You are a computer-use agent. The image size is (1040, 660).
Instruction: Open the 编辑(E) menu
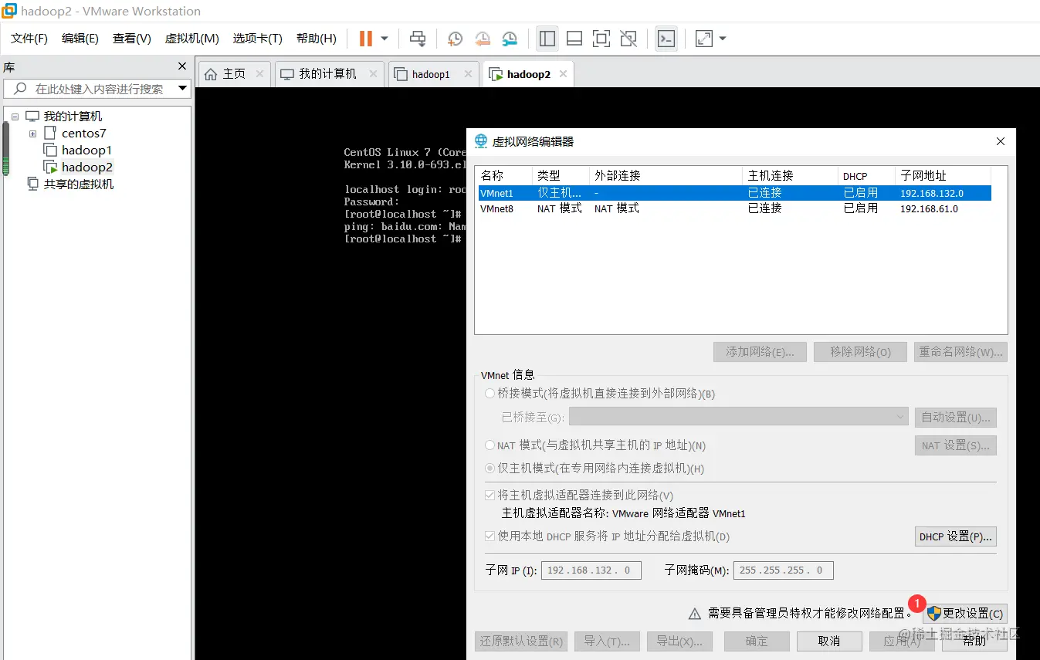[80, 39]
